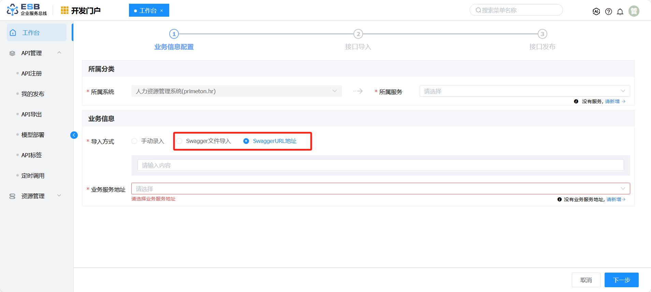Click the 开发门户 portal title
Image resolution: width=651 pixels, height=292 pixels.
86,11
